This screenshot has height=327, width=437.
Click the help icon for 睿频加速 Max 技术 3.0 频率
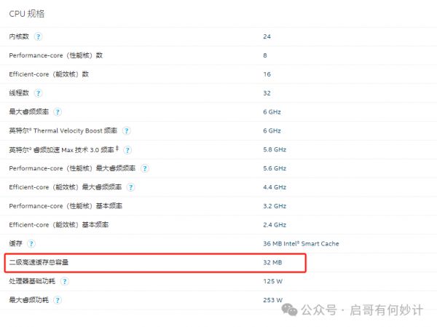pos(127,150)
